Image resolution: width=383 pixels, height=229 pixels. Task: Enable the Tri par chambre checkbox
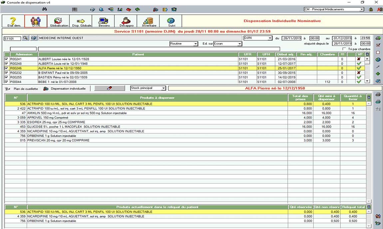(344, 49)
